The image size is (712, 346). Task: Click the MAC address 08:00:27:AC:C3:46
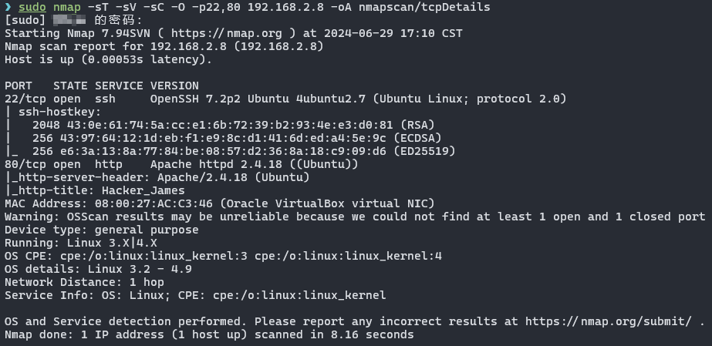click(150, 203)
